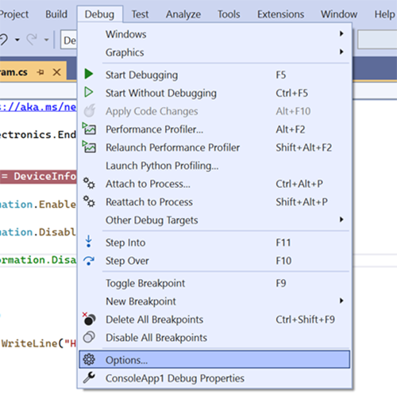This screenshot has height=398, width=397.
Task: Expand the Other Debug Targets submenu arrow
Action: (x=341, y=220)
